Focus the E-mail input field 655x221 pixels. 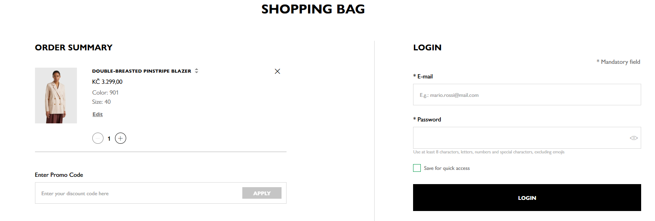527,95
